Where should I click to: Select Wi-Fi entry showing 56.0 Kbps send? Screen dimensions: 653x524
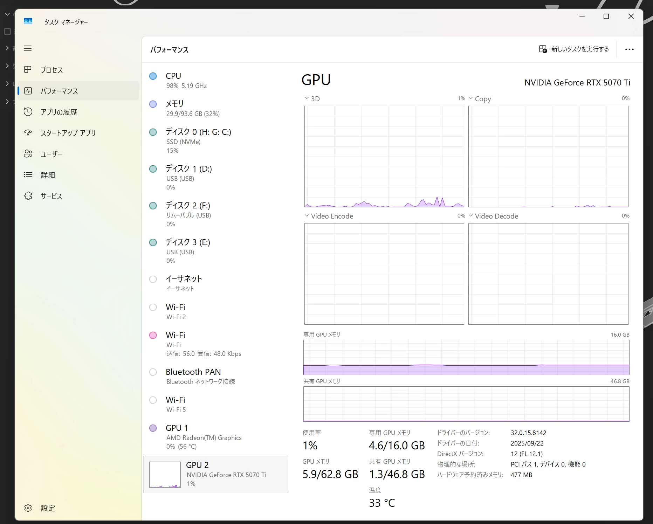[x=216, y=344]
